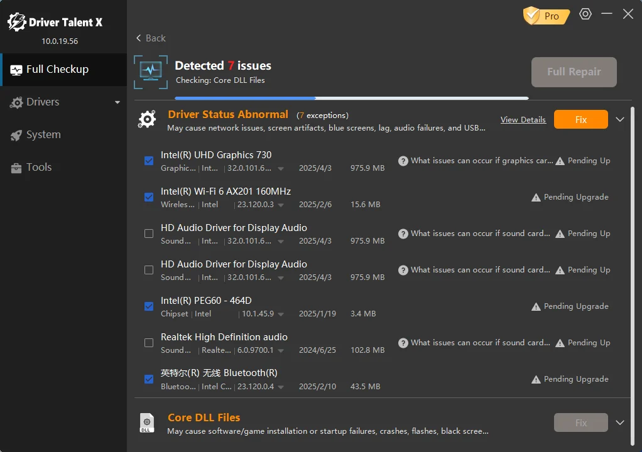Click the checkup monitor pulse icon

pos(151,72)
